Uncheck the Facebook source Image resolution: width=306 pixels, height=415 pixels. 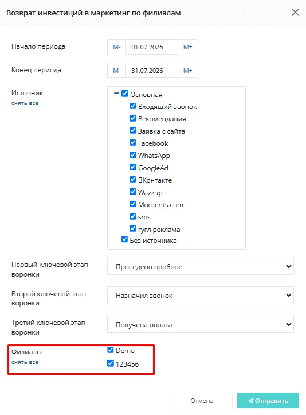pyautogui.click(x=132, y=143)
